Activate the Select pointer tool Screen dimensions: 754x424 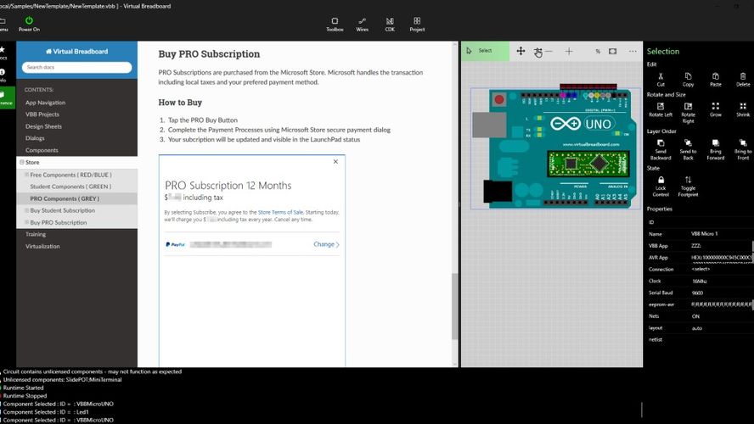pyautogui.click(x=485, y=51)
